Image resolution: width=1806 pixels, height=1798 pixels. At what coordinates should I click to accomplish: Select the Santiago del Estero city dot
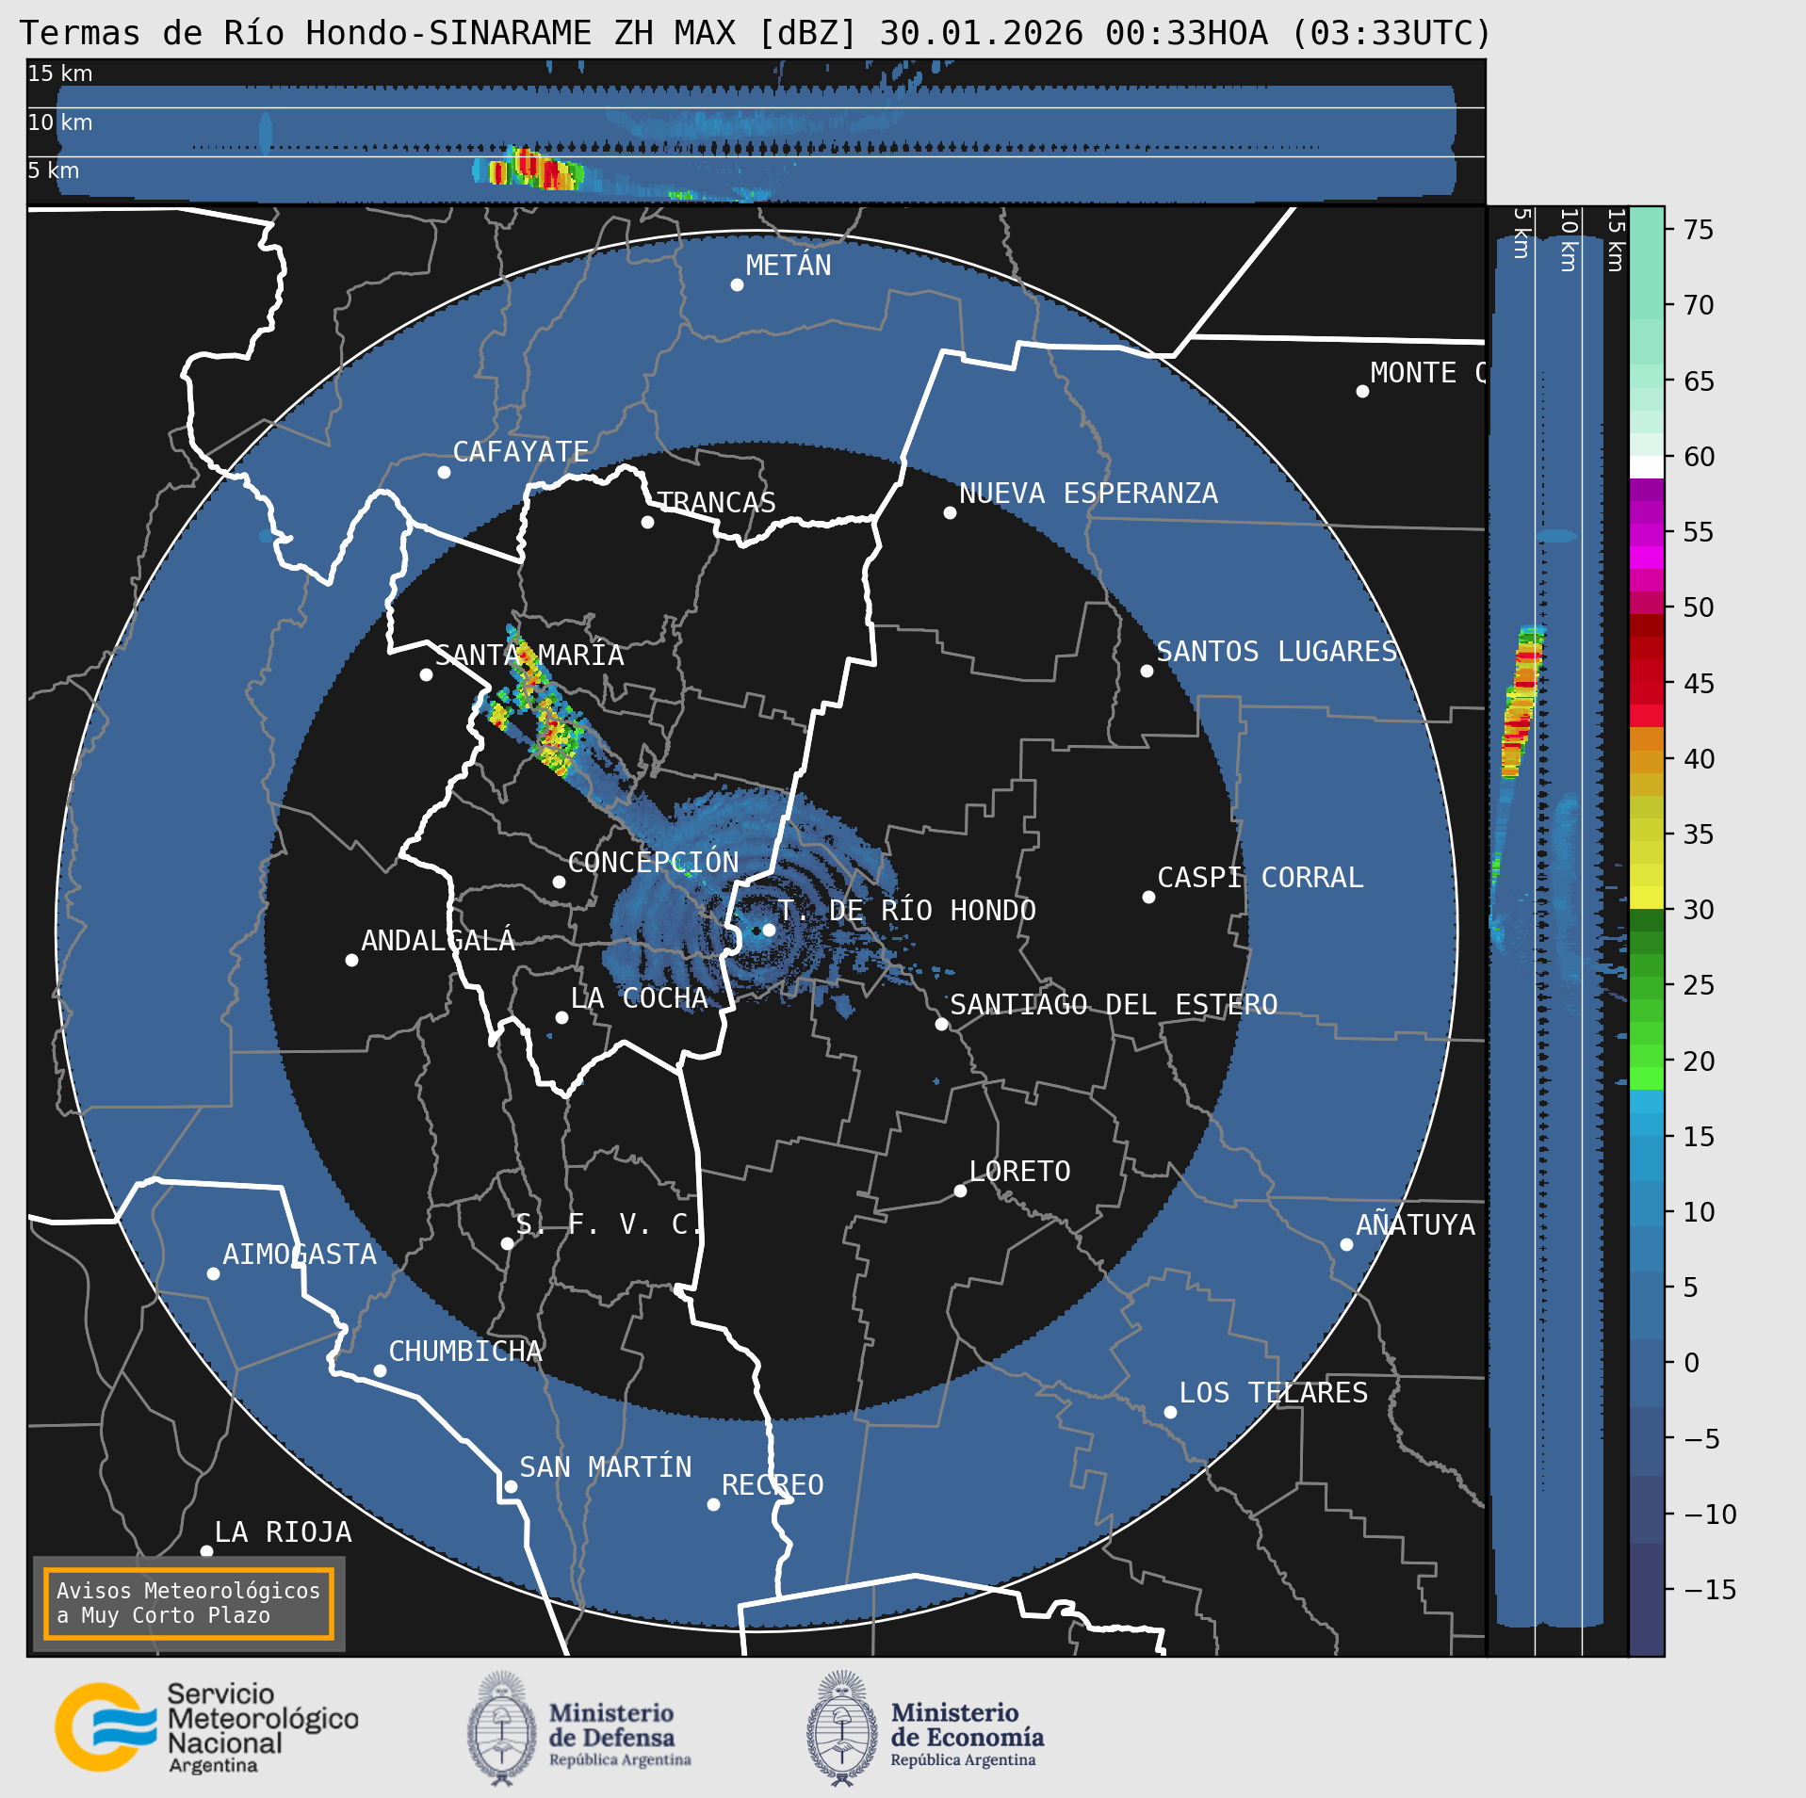coord(941,1024)
